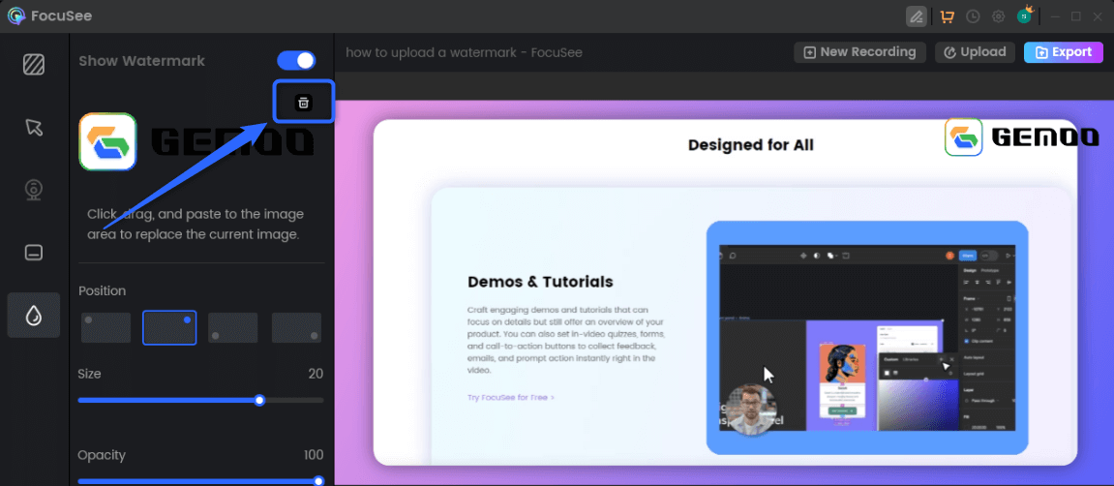The width and height of the screenshot is (1114, 486).
Task: Open the settings gear icon
Action: 998,16
